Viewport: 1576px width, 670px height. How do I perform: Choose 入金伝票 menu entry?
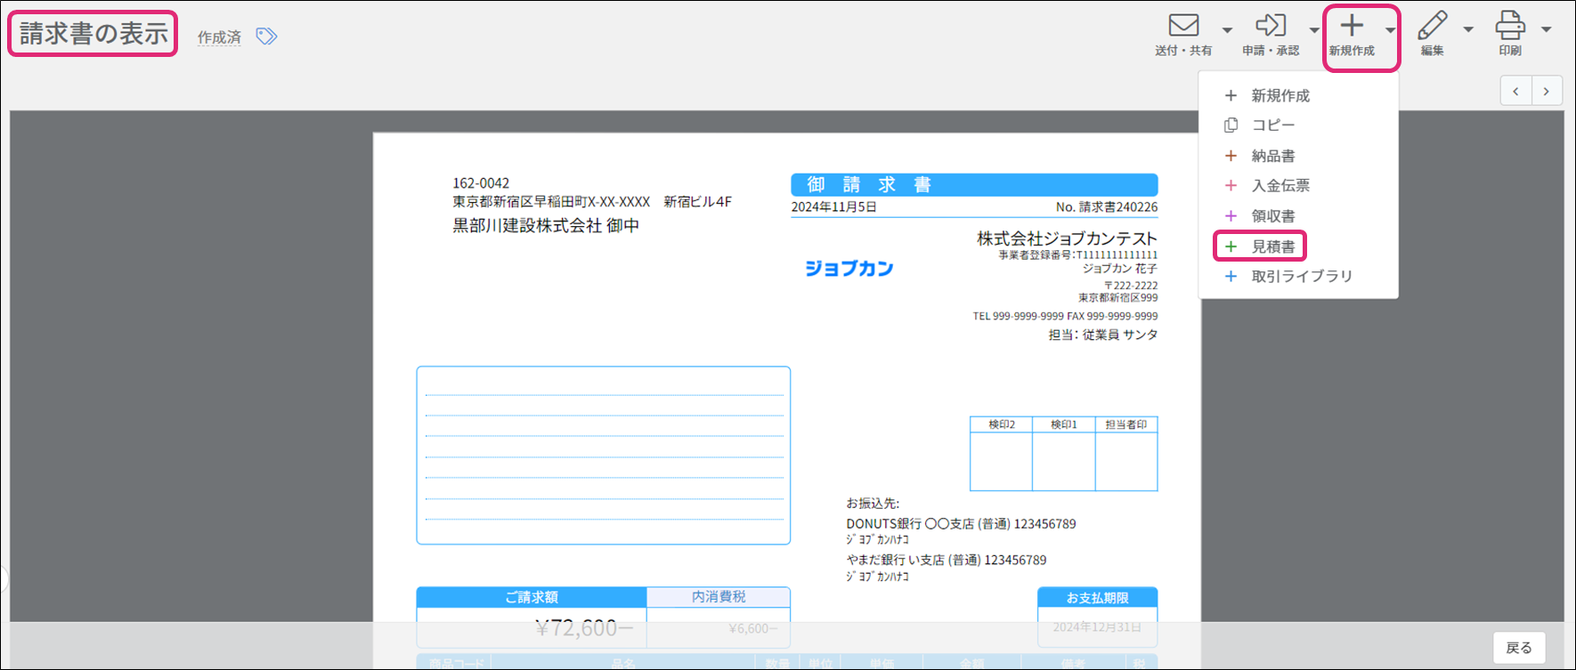click(1279, 186)
